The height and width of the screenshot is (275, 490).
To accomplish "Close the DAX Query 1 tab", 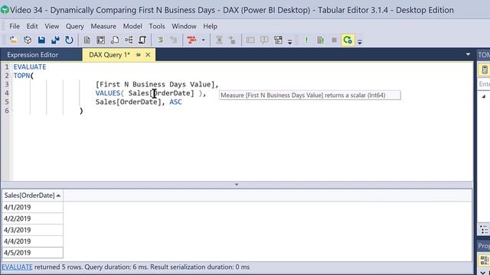I will point(148,55).
